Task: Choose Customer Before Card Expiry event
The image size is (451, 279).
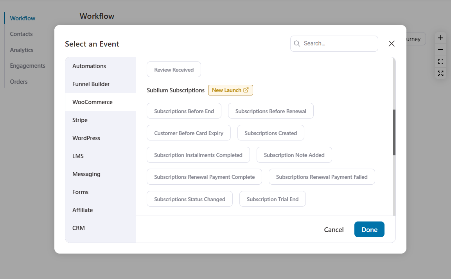Action: pos(189,133)
